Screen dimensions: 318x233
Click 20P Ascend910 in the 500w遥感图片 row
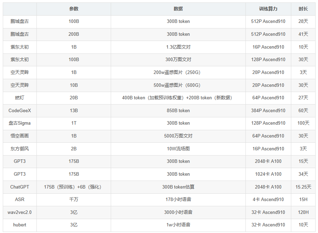268,85
